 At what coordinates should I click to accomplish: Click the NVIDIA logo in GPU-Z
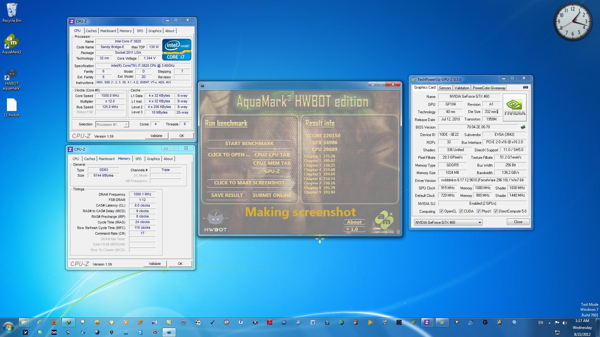[x=514, y=107]
